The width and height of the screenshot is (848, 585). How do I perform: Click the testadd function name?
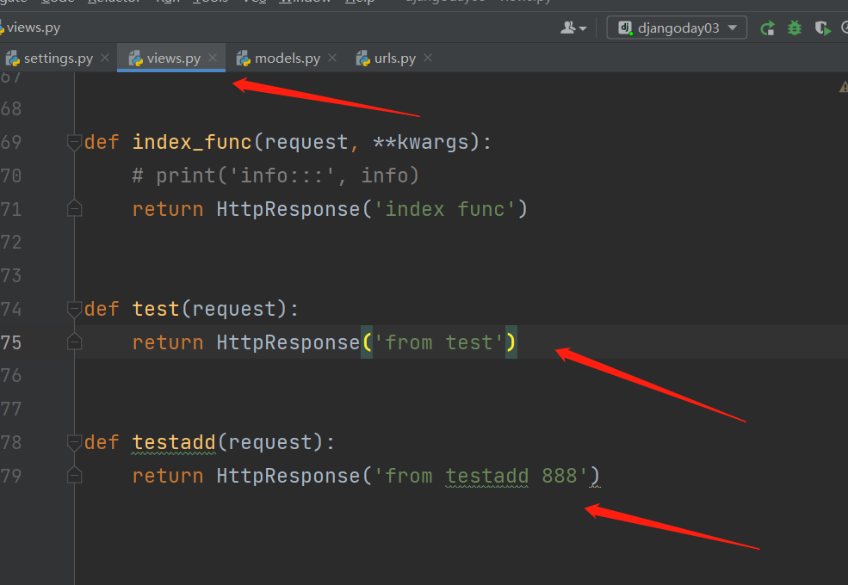174,442
